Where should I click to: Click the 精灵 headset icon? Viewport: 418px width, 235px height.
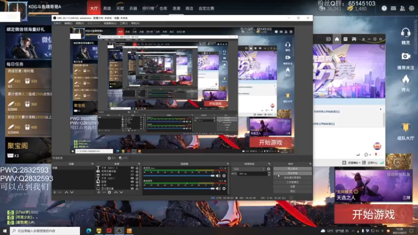405,33
